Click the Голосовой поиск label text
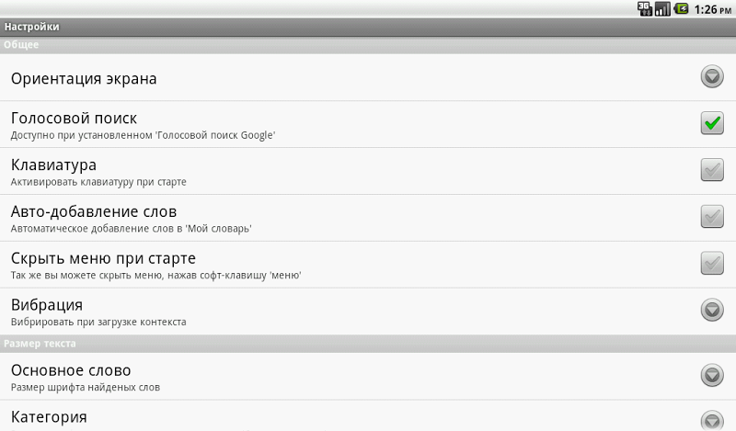Viewport: 736px width, 431px height. [x=74, y=118]
